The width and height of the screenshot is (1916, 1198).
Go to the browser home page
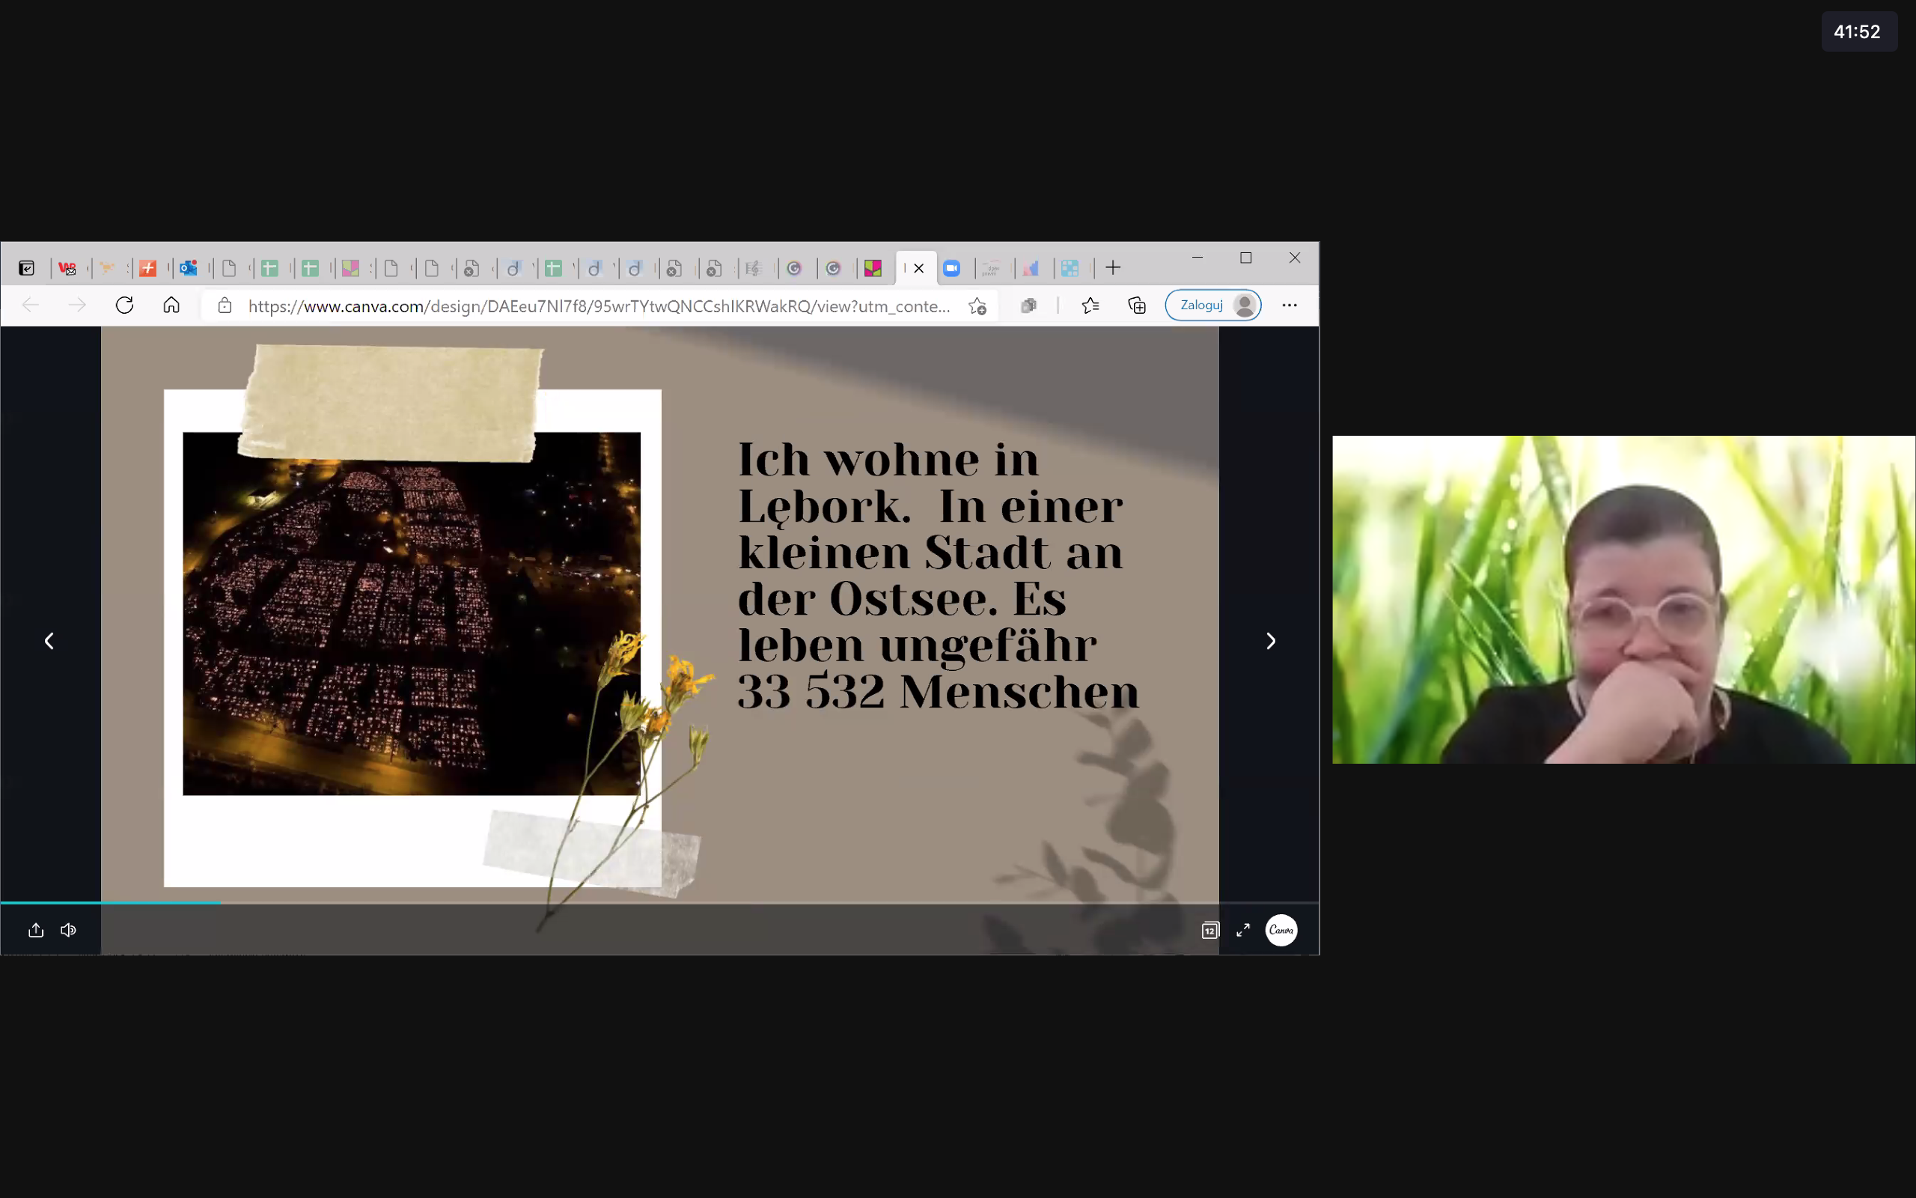[171, 305]
